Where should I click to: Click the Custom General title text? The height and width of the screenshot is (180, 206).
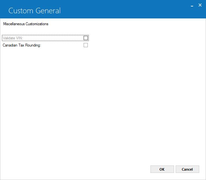tap(35, 11)
